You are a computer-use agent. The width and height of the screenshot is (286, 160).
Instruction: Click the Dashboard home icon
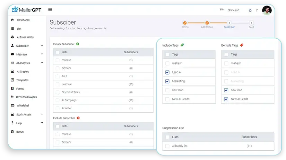coord(12,20)
